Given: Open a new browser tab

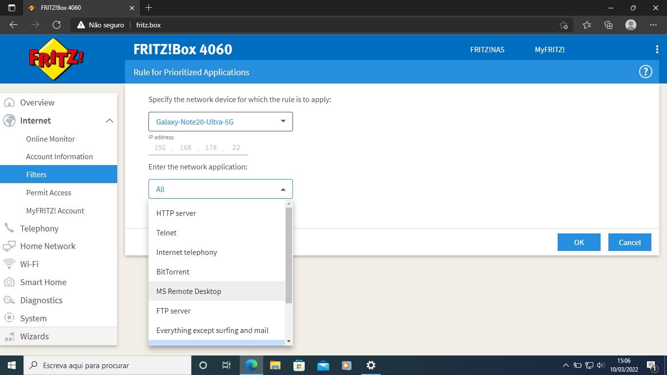Looking at the screenshot, I should tap(149, 8).
